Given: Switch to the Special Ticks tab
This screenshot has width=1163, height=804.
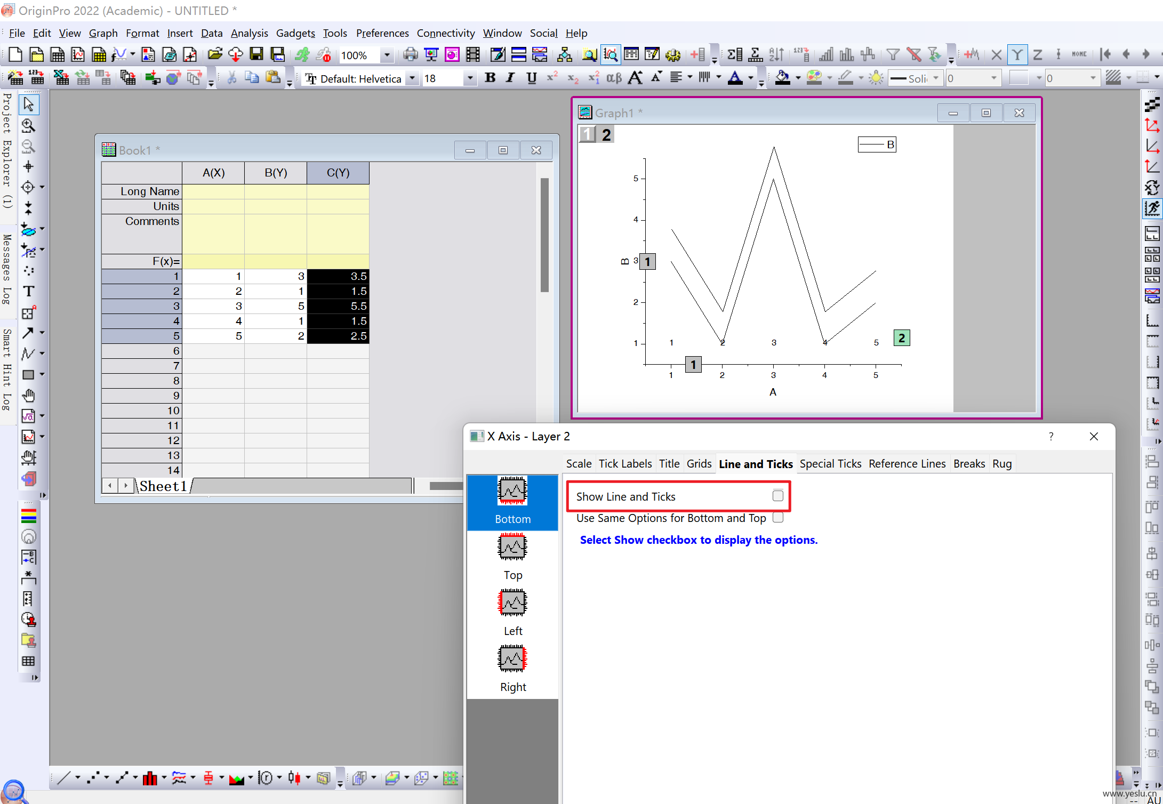Looking at the screenshot, I should (830, 464).
